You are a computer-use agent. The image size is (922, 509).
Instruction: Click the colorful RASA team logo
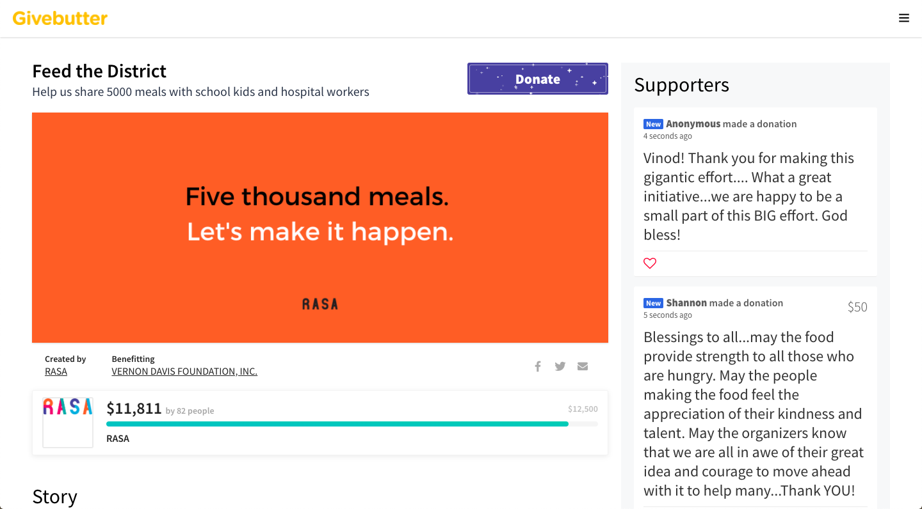68,423
